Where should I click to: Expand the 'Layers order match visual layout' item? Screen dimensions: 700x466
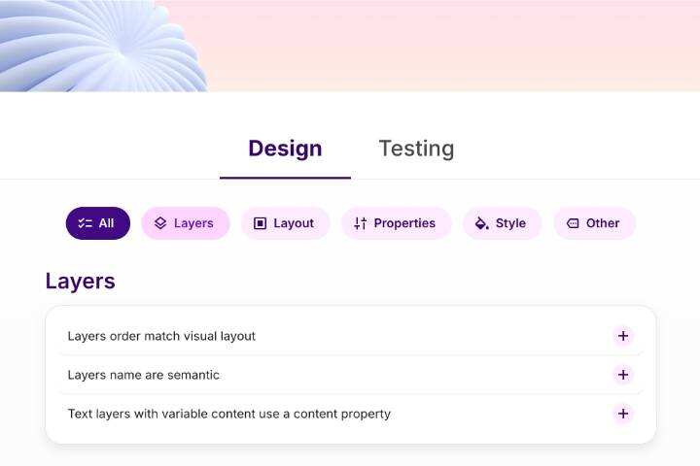point(623,336)
